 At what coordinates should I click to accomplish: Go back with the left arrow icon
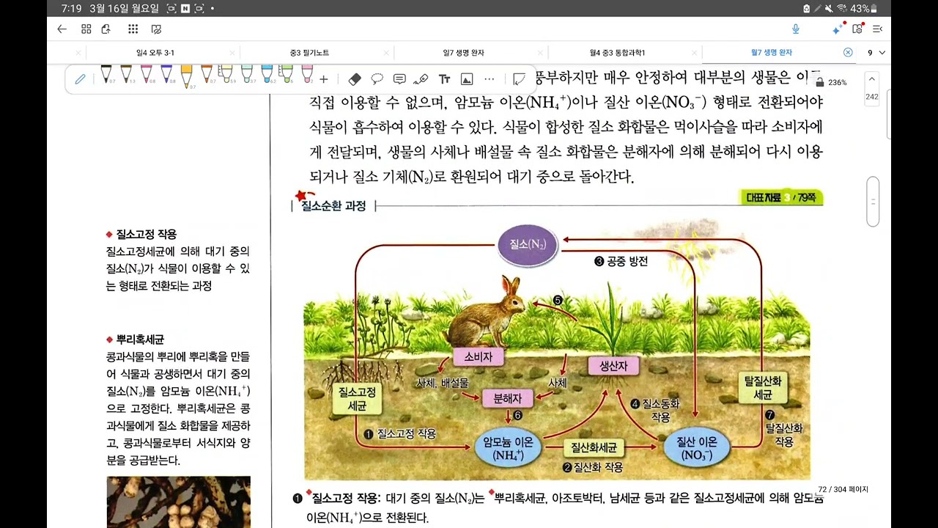pos(62,29)
